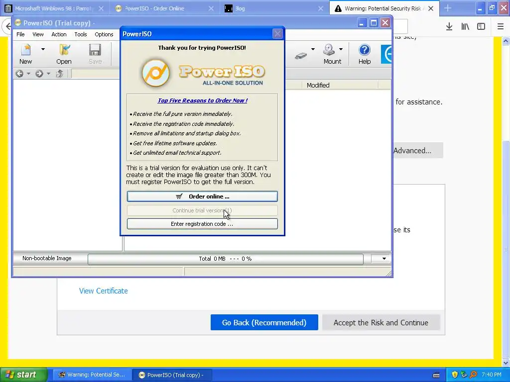510x382 pixels.
Task: Click the PowerISO title bar disc icon
Action: coord(18,23)
